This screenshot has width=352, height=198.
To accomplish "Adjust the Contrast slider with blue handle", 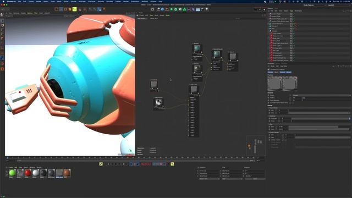I will coord(321,119).
